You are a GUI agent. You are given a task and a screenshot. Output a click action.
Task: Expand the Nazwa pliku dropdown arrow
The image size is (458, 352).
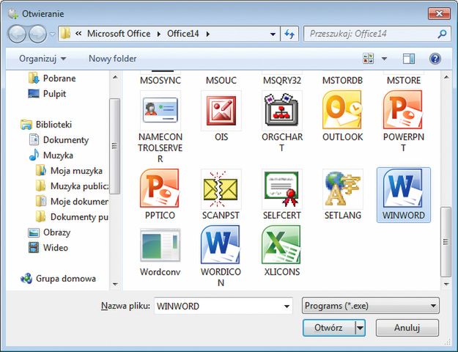[287, 306]
